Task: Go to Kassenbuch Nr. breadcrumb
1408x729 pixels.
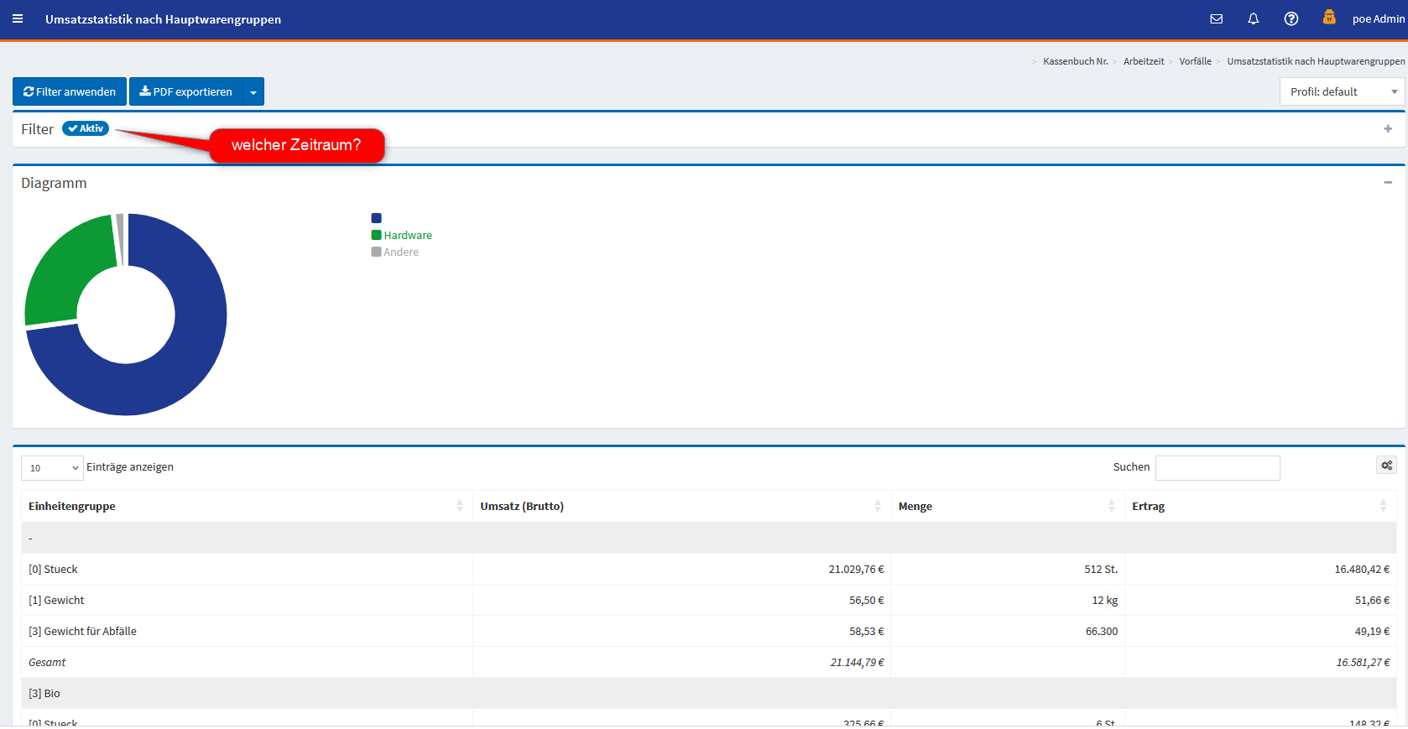Action: (1075, 61)
